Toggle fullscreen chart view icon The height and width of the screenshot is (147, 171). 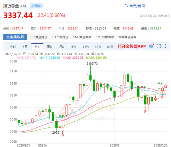(159, 46)
